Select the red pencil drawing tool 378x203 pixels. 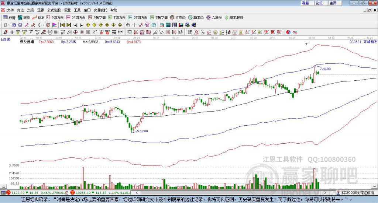tap(5, 32)
